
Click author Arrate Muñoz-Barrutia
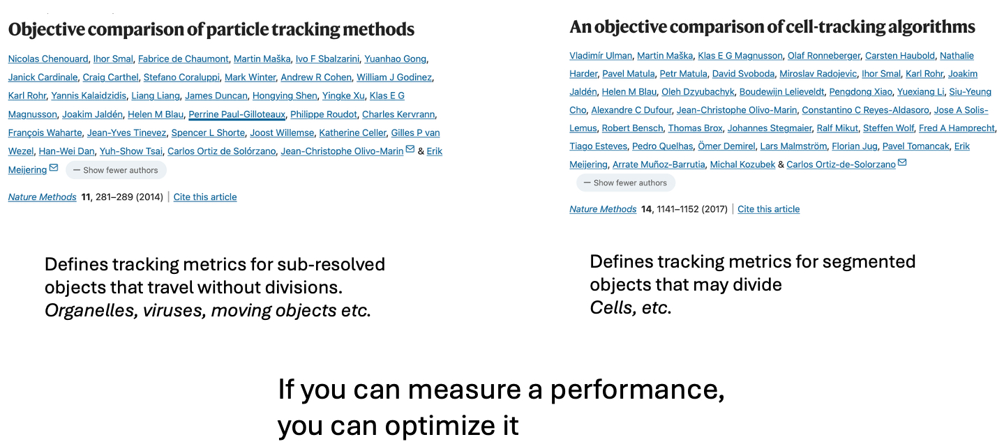(x=658, y=164)
